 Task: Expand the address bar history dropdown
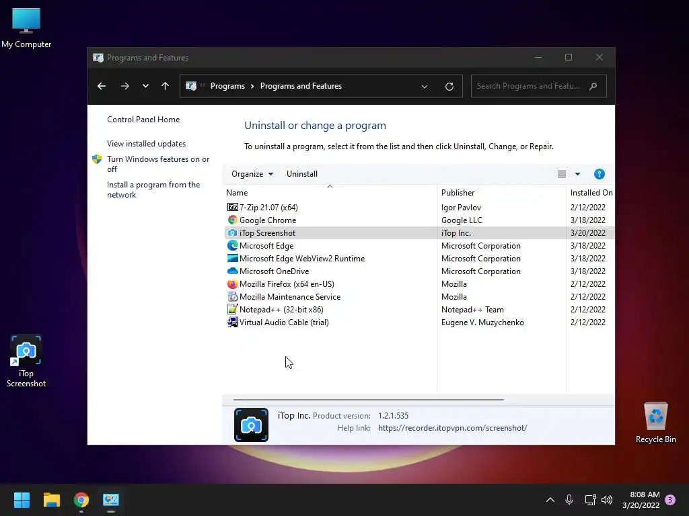[425, 87]
